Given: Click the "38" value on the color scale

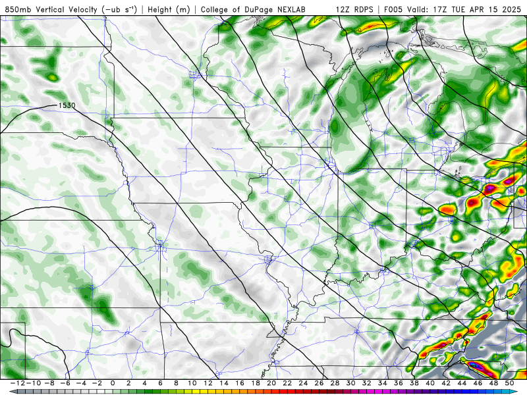Looking at the screenshot, I should coord(414,383).
